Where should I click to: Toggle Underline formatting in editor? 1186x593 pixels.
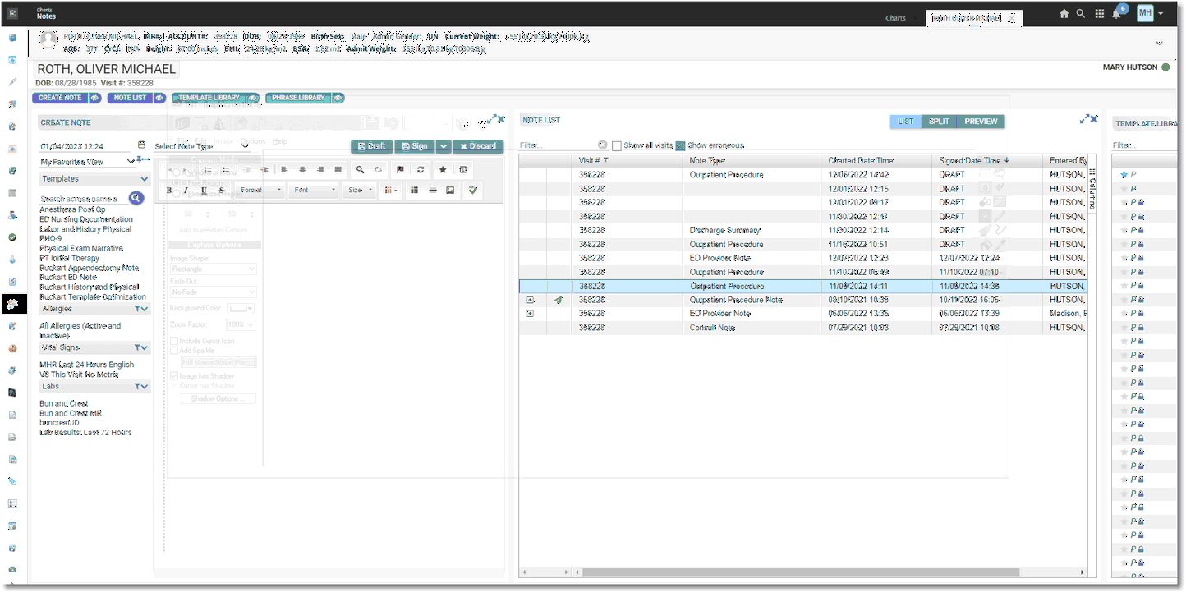click(204, 190)
